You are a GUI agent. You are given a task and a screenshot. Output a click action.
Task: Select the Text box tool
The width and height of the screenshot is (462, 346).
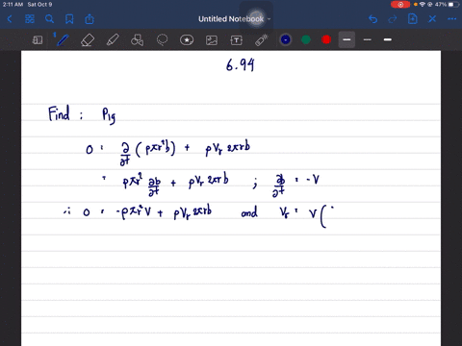[x=237, y=40]
